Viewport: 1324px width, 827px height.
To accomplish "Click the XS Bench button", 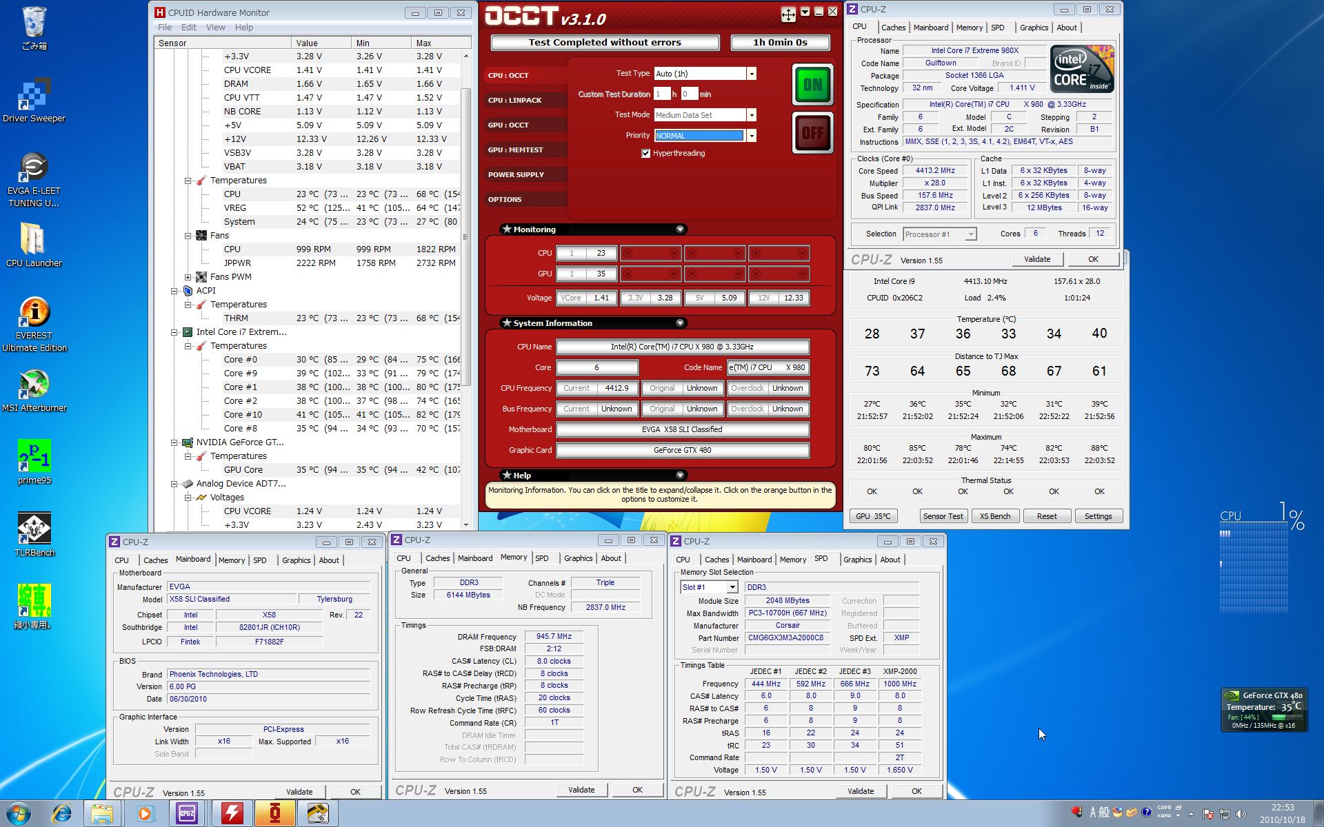I will pos(995,516).
